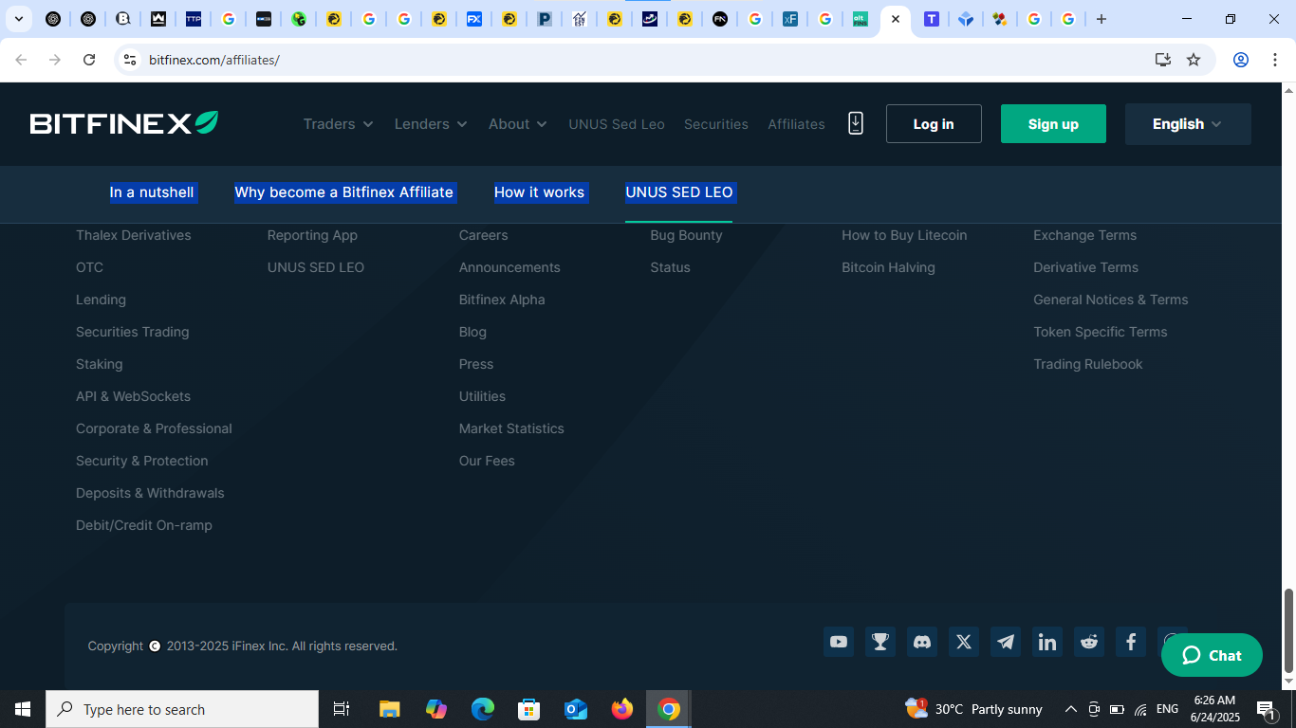Screen dimensions: 1296x728
Task: Go back with the browser back arrow
Action: (x=21, y=60)
